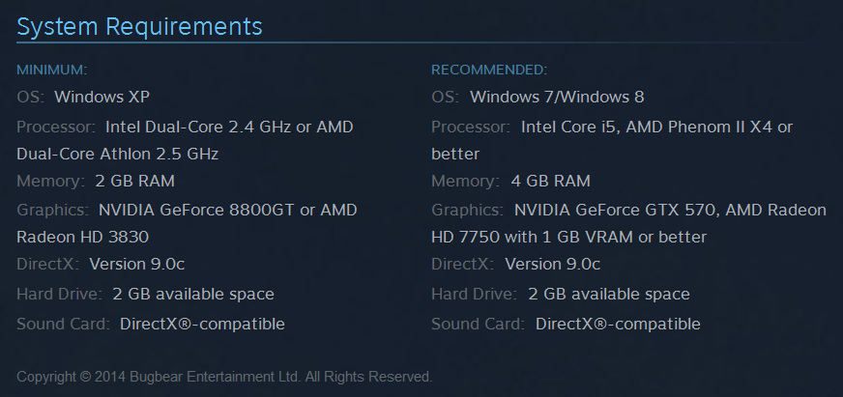Click the Bugbear Entertainment copyright notice
Screen dimensions: 843x397
pos(224,377)
